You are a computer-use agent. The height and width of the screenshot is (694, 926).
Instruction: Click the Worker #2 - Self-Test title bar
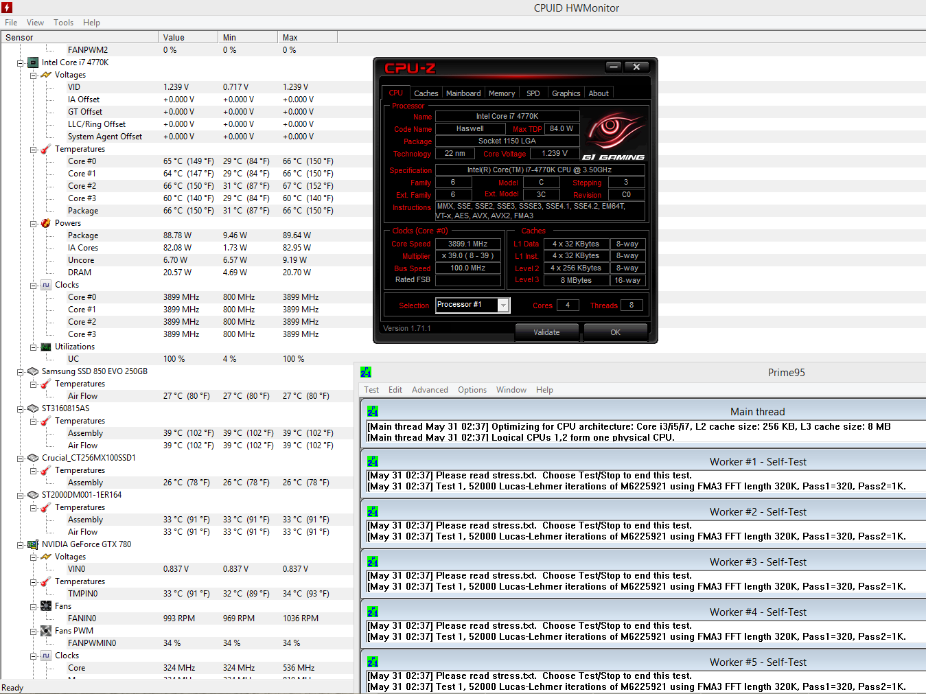click(643, 512)
